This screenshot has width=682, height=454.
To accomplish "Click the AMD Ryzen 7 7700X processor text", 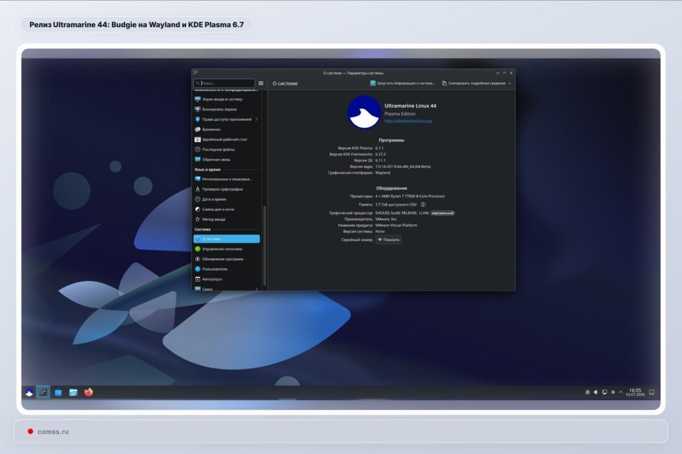I will click(410, 196).
